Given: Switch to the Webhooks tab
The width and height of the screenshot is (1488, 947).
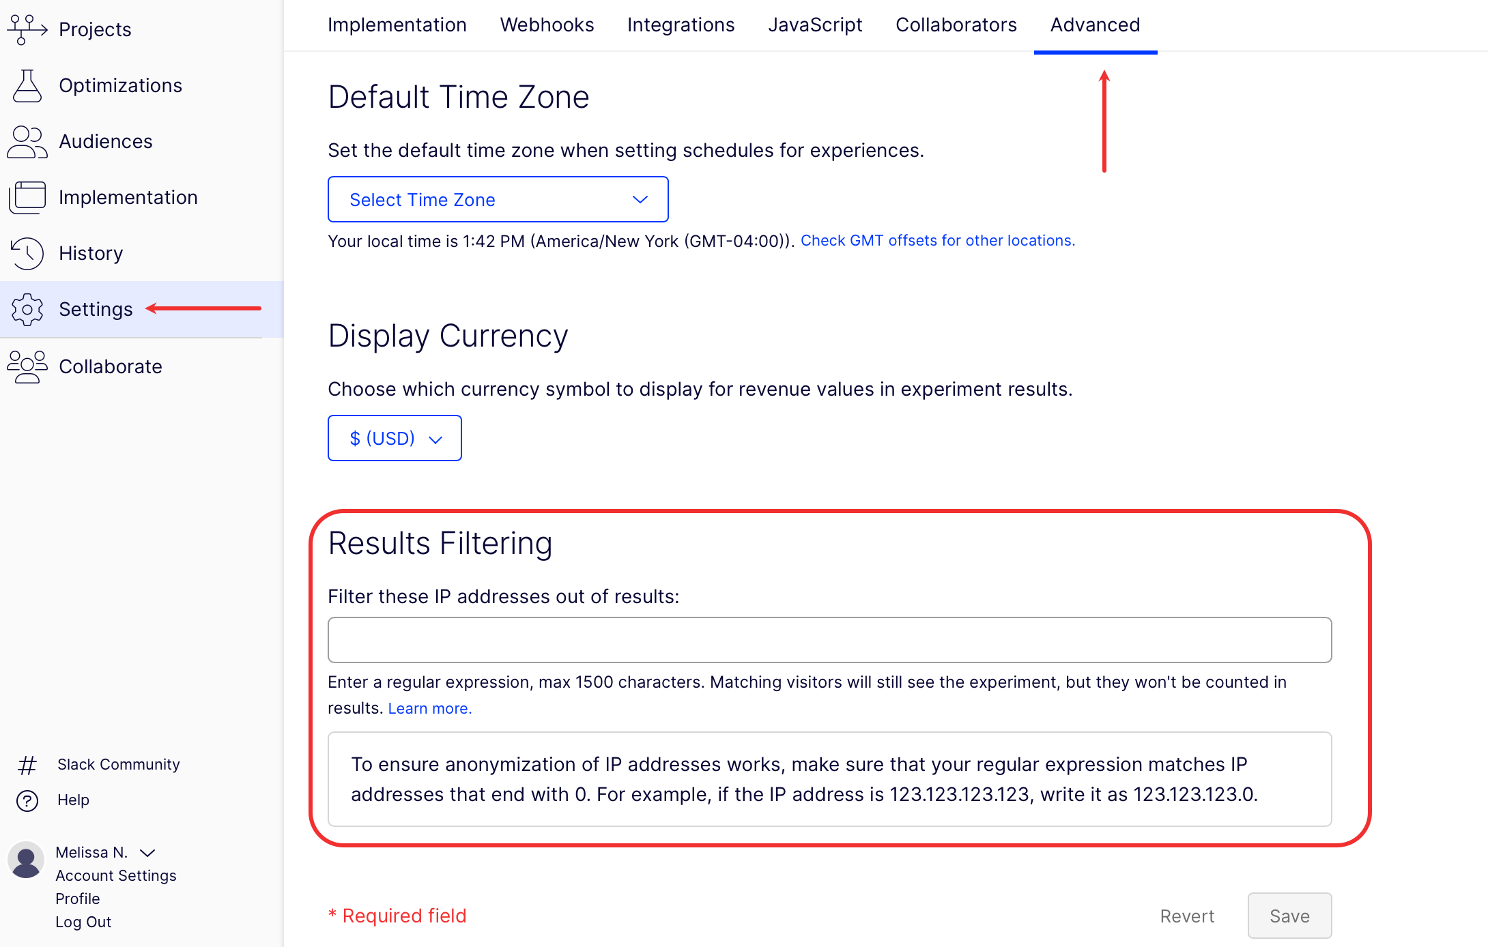Looking at the screenshot, I should [547, 25].
